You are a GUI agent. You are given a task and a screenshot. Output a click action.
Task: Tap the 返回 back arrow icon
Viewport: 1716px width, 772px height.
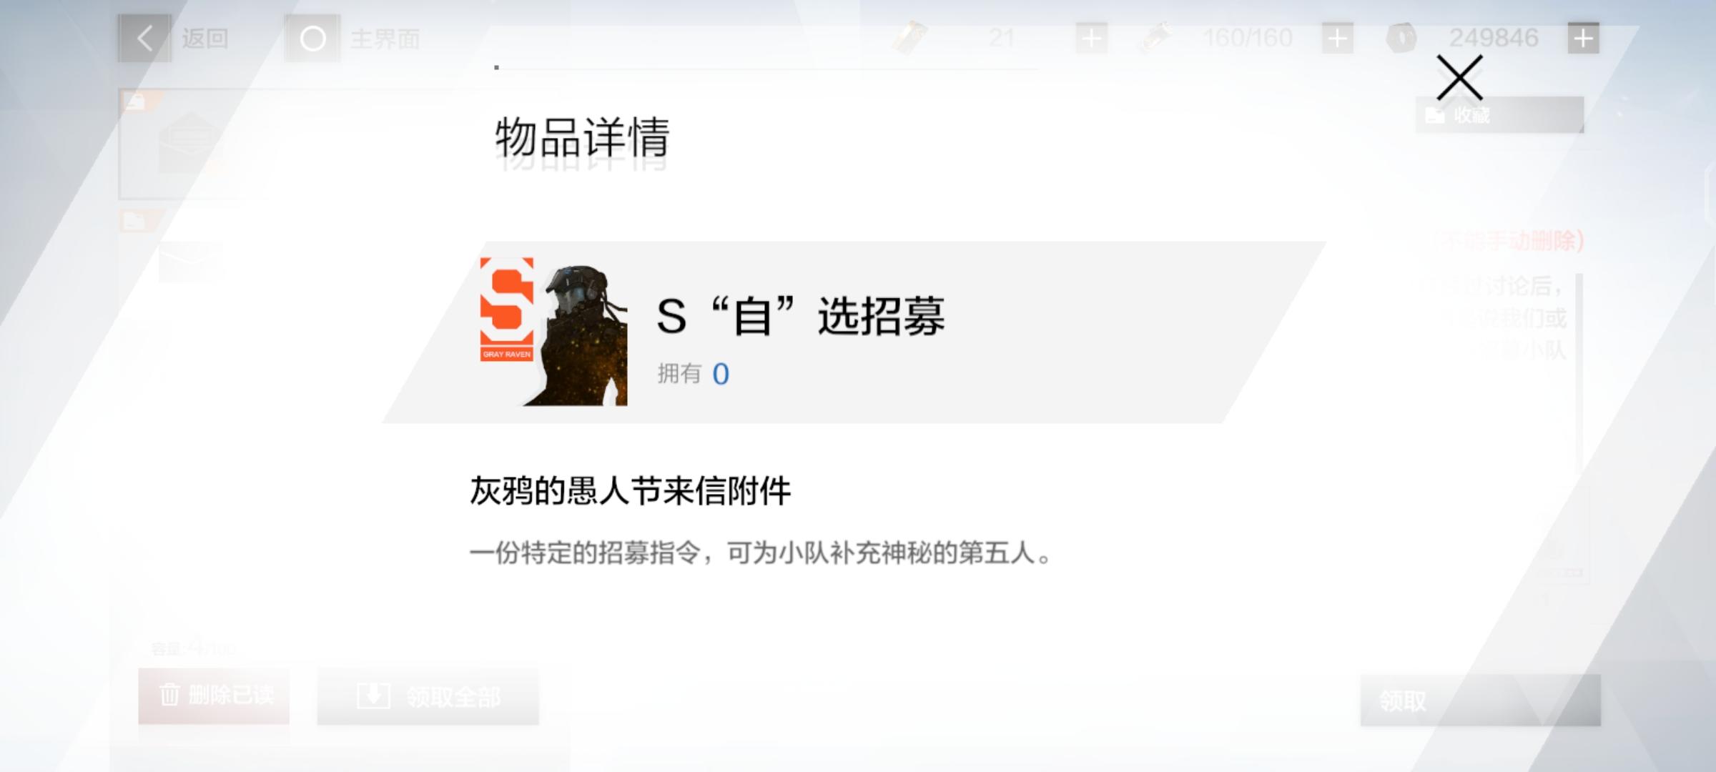144,38
